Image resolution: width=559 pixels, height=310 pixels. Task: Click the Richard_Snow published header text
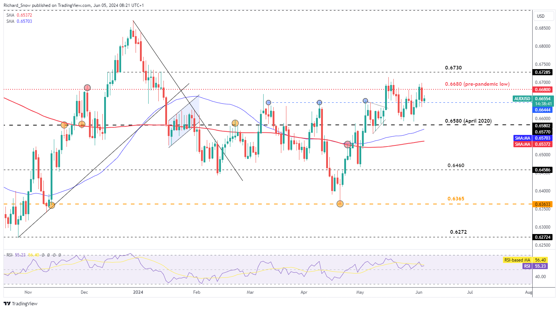pyautogui.click(x=73, y=5)
